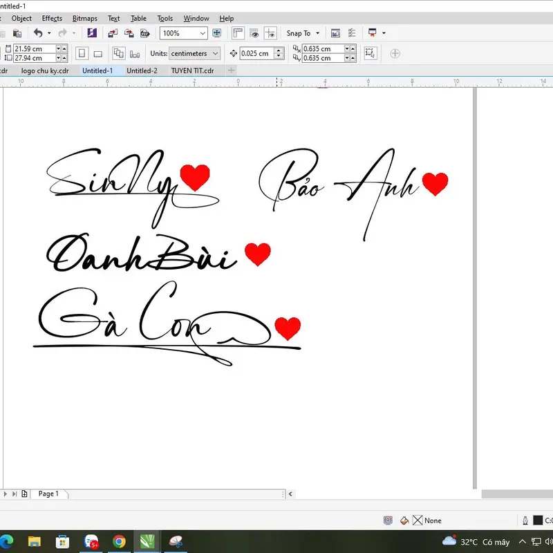The height and width of the screenshot is (553, 553).
Task: Click the outline pen status icon
Action: pyautogui.click(x=525, y=521)
